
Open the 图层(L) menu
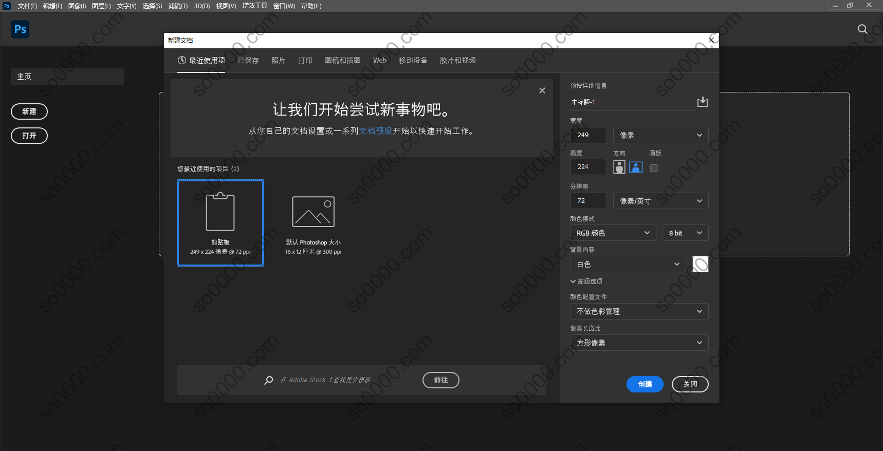101,6
